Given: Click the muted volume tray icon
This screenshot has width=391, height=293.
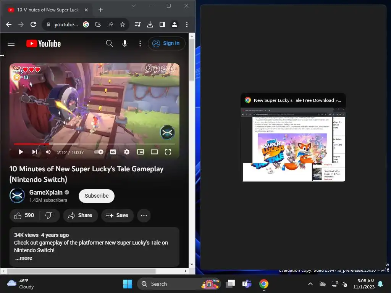Looking at the screenshot, I should coord(344,284).
